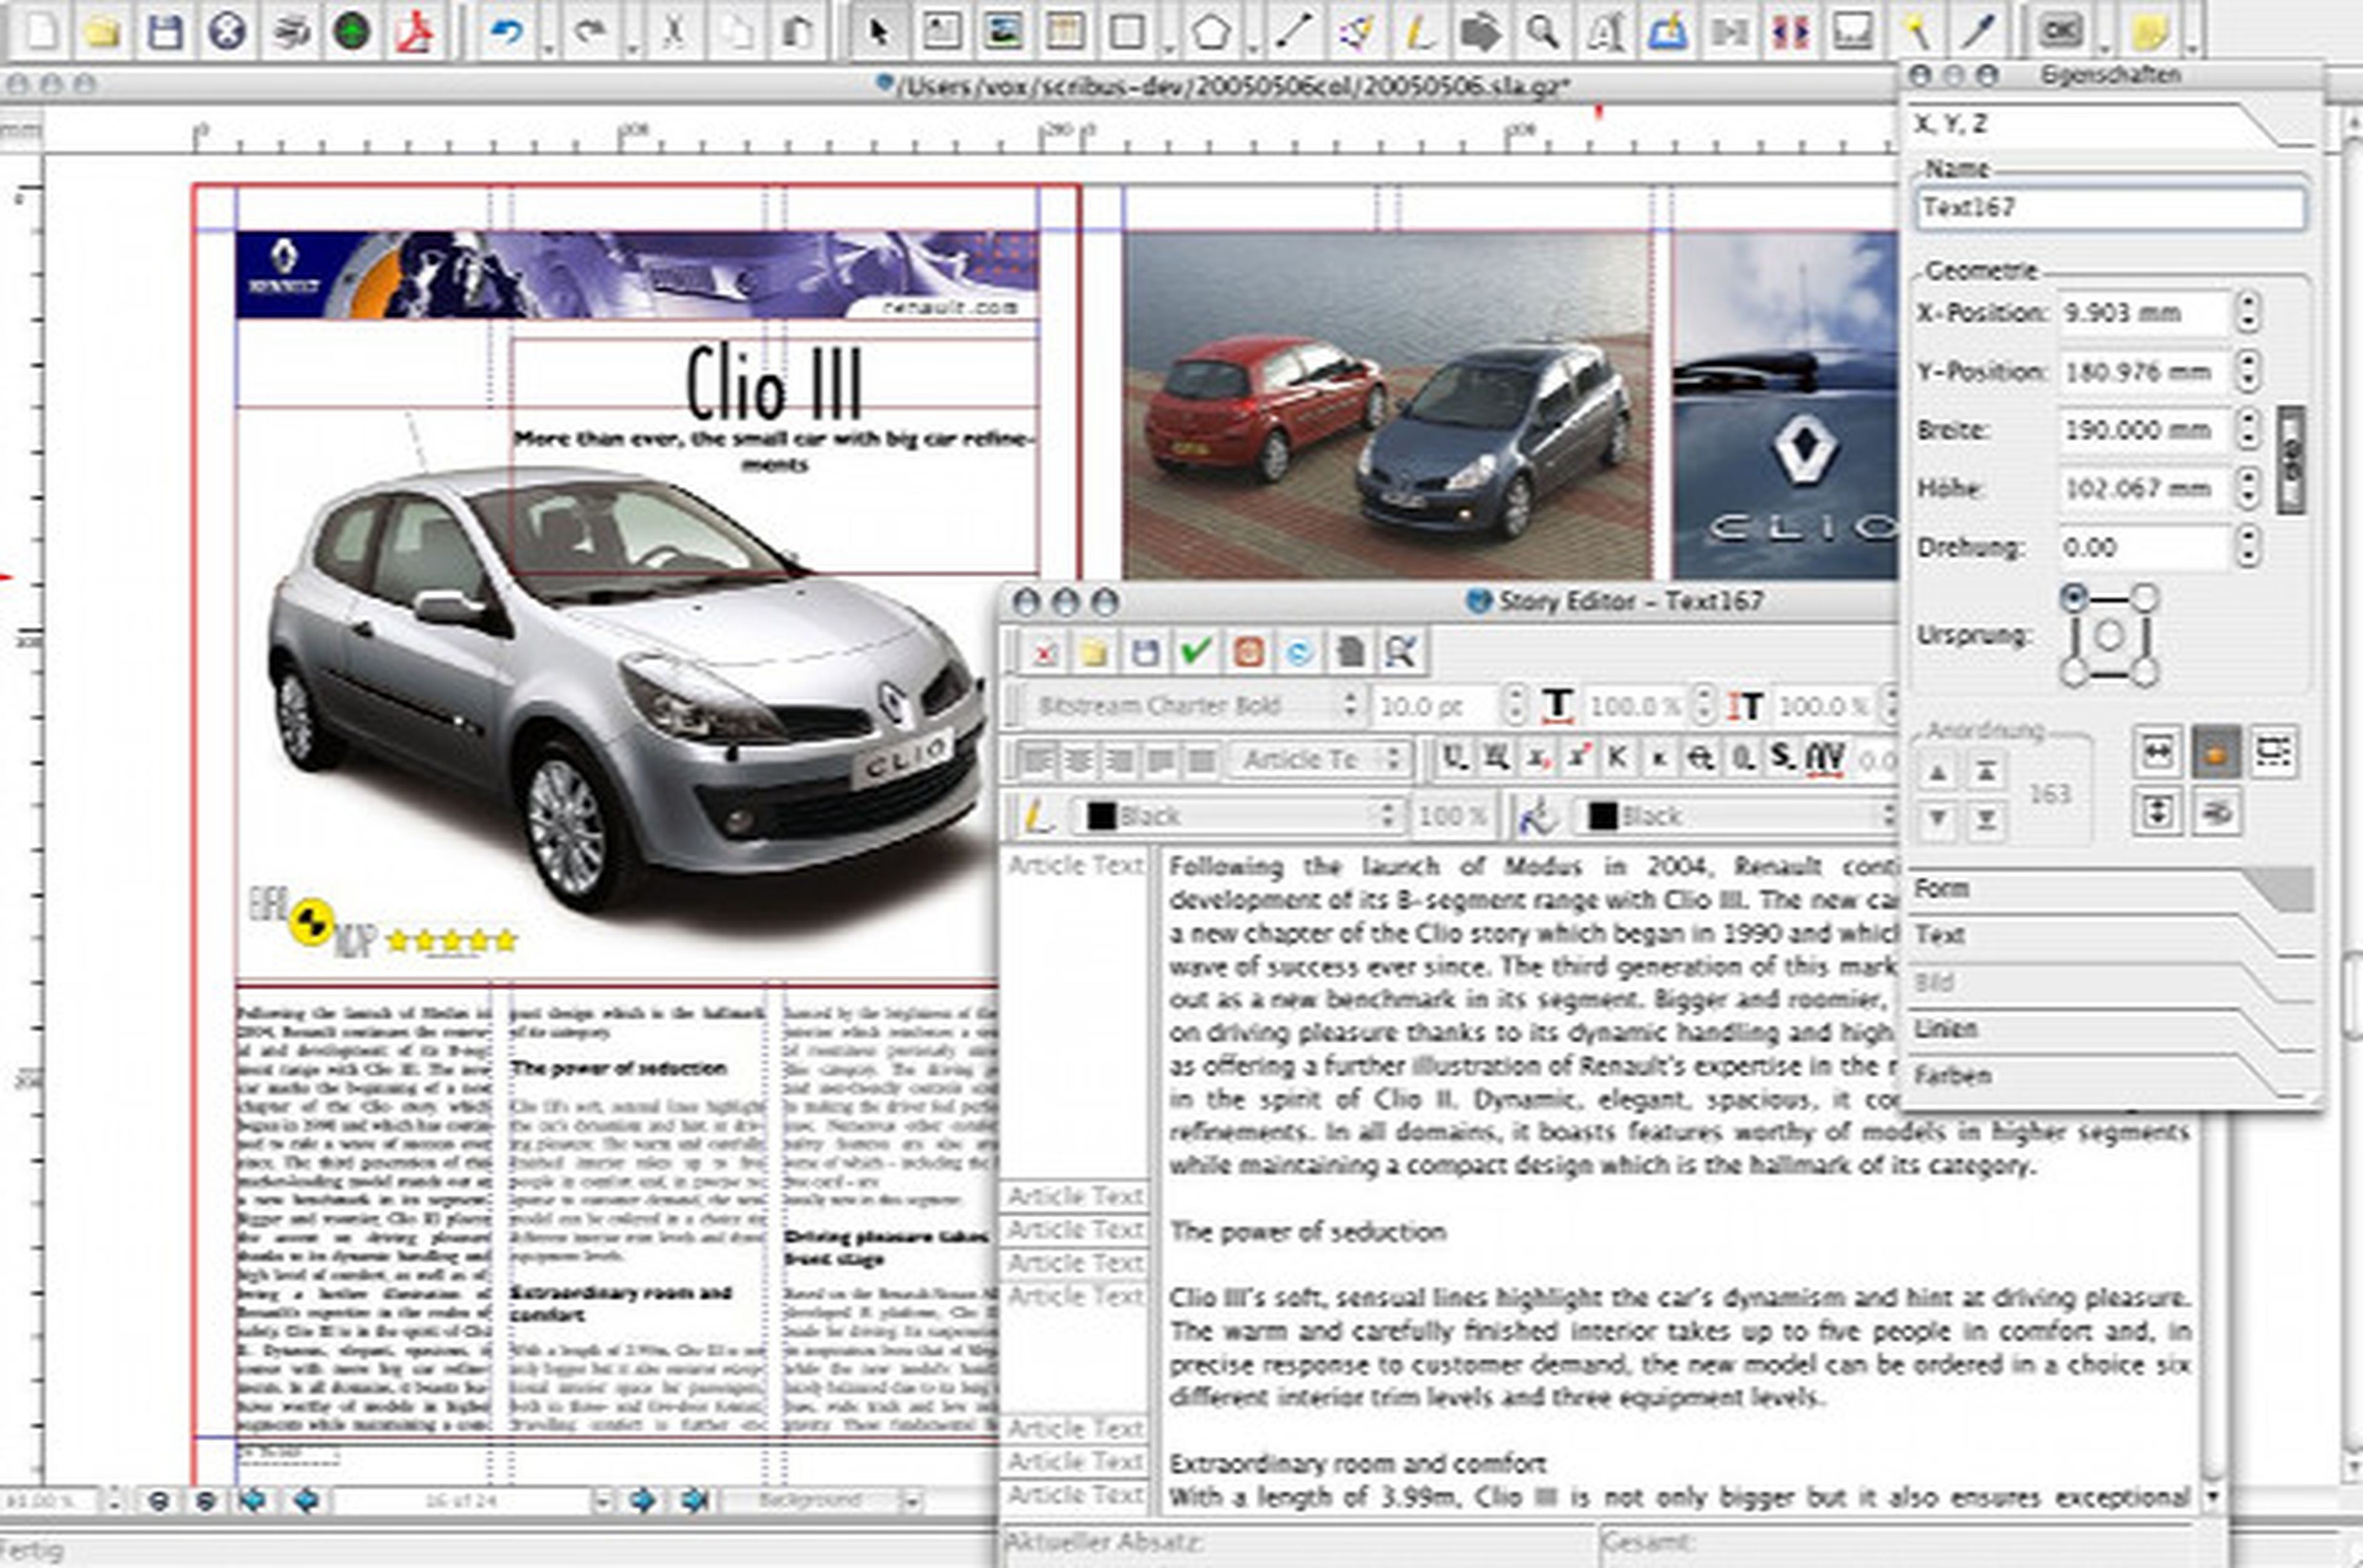Set align center in Story Editor
Viewport: 2363px width, 1568px height.
pos(1077,761)
